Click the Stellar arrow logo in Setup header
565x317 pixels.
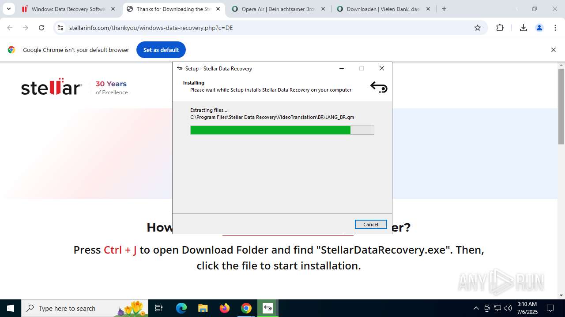[379, 87]
